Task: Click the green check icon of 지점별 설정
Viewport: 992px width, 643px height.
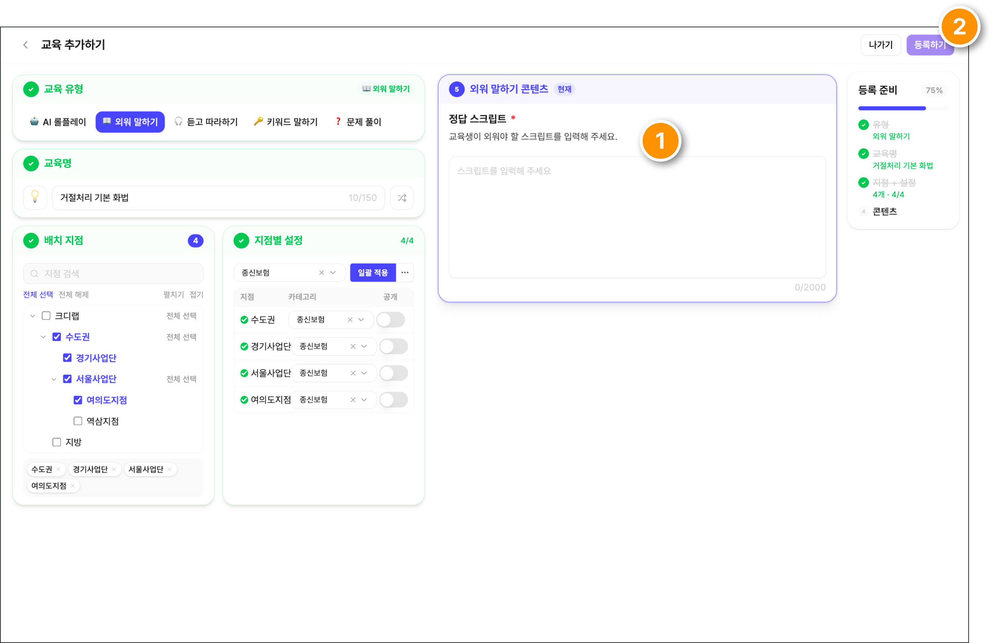Action: point(241,240)
